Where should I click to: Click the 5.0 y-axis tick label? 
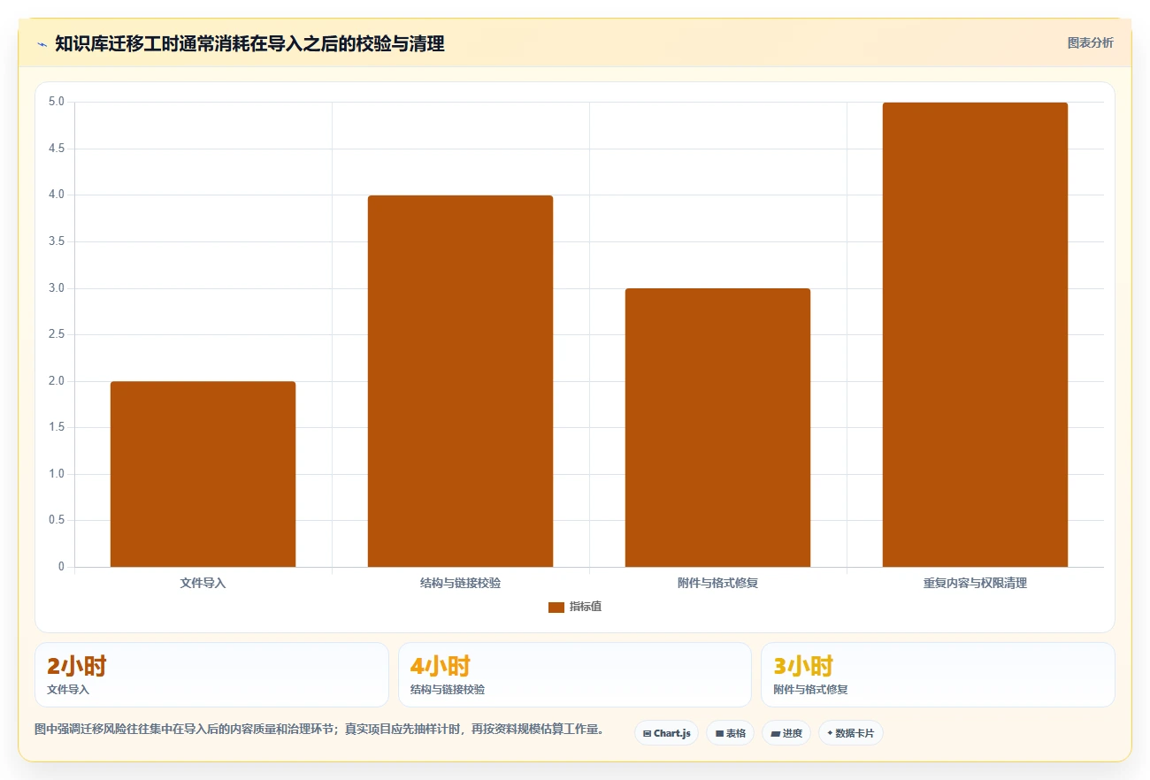tap(57, 102)
